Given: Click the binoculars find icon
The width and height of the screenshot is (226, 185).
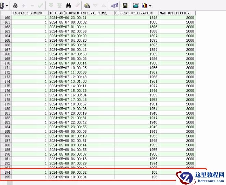Looking at the screenshot, I should click(68, 5).
